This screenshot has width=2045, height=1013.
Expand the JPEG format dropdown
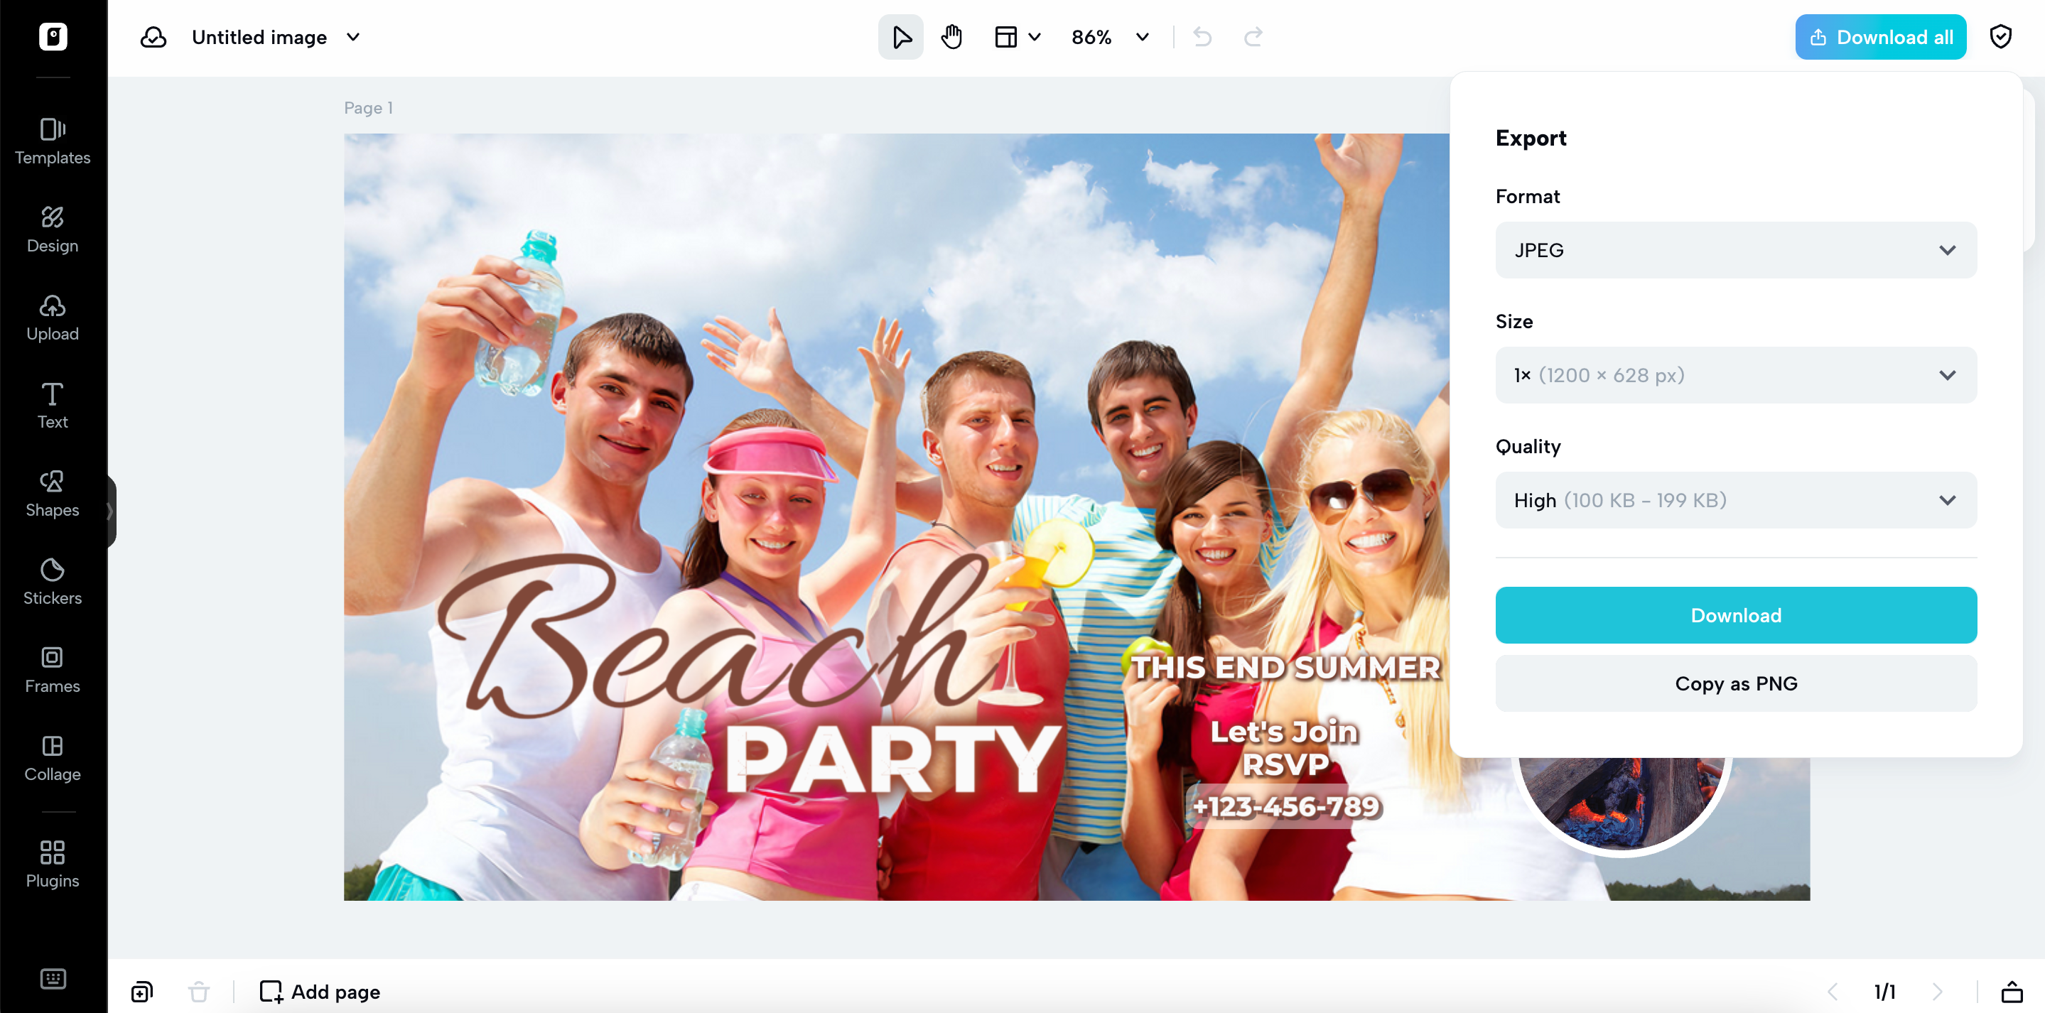click(1735, 250)
